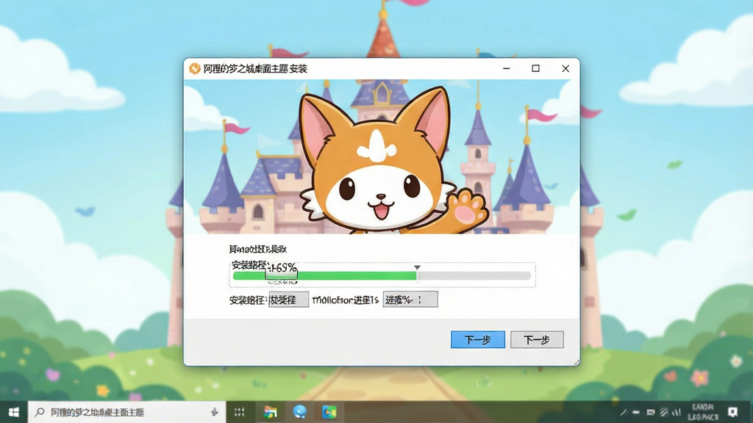Screen dimensions: 753x423
Task: Click the microphone icon in taskbar search
Action: [x=214, y=412]
